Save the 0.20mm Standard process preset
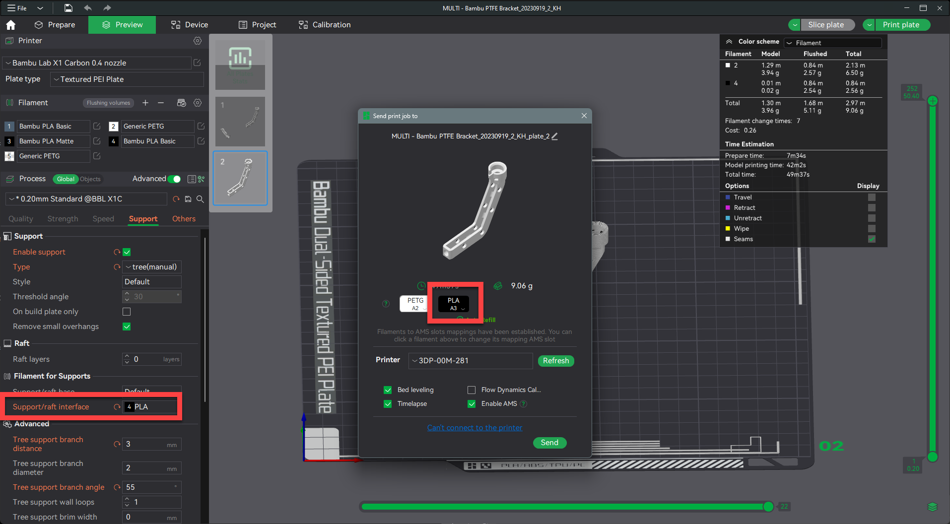The width and height of the screenshot is (950, 524). point(188,198)
